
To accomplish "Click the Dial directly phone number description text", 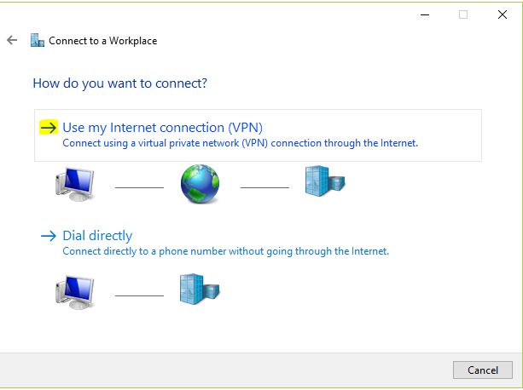I will [x=226, y=251].
